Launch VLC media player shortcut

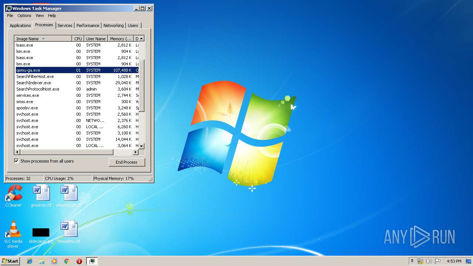tap(13, 234)
